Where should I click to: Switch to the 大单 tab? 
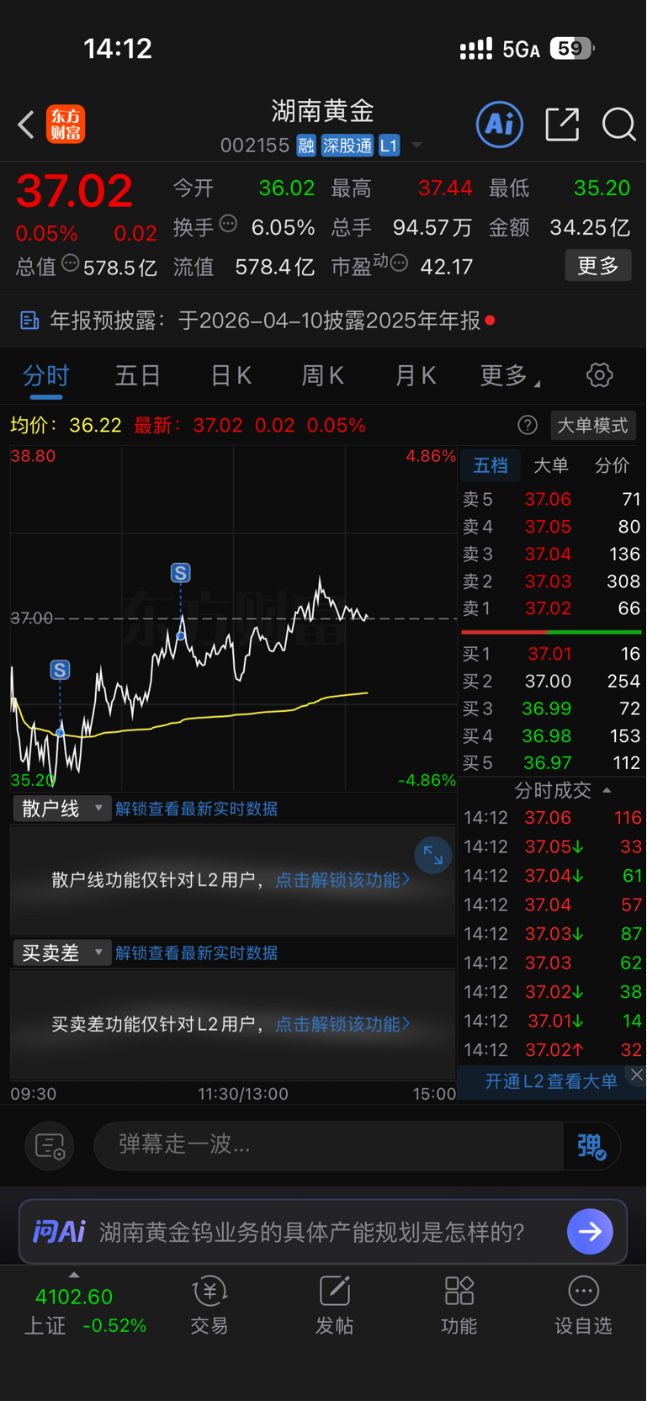point(551,465)
